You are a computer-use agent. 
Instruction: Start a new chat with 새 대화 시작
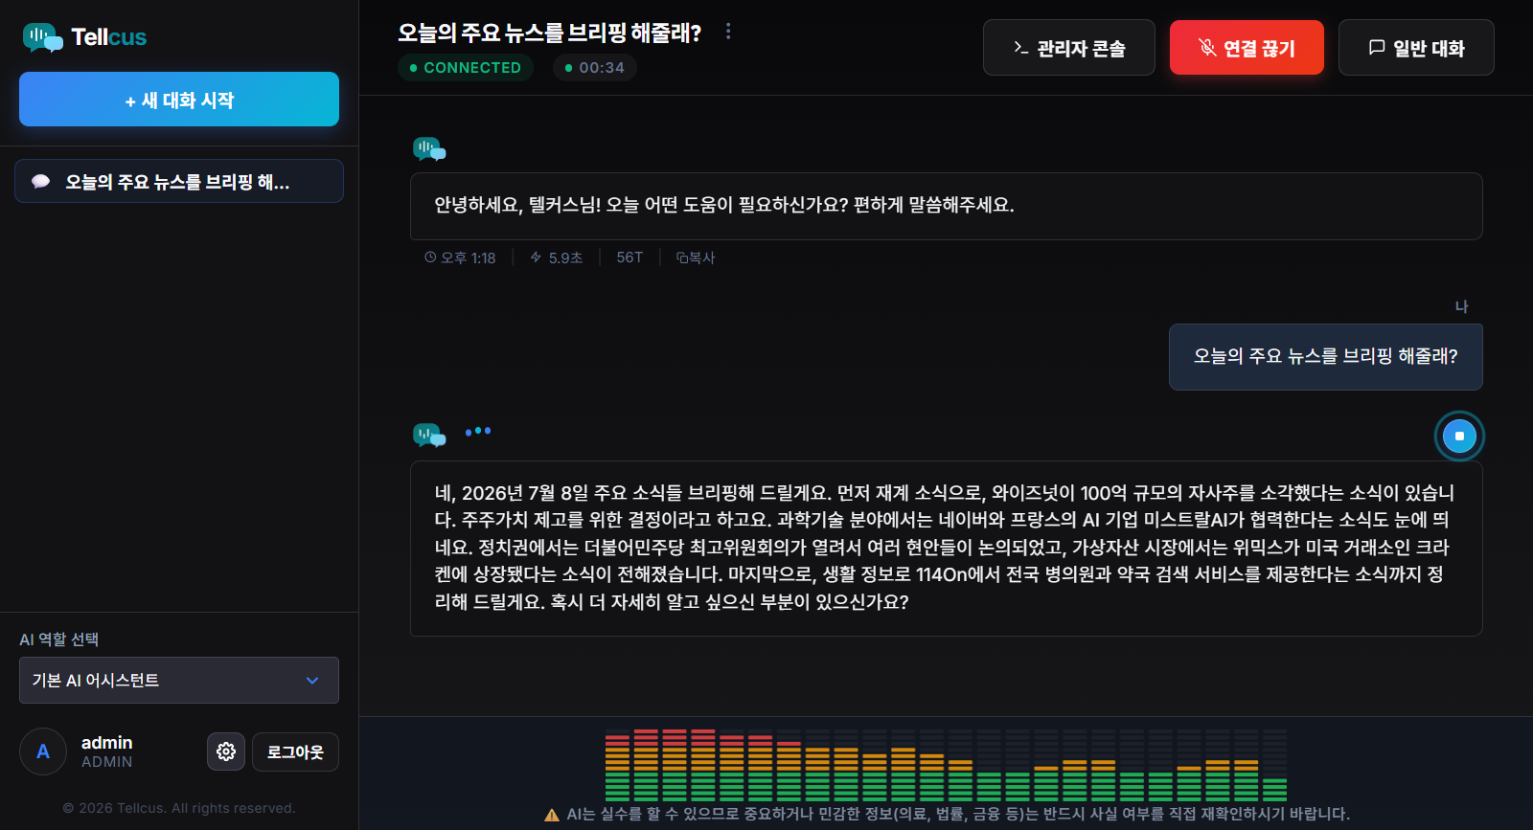coord(179,100)
